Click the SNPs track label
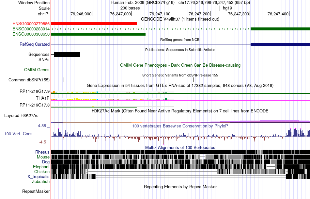The image size is (310, 199). (x=44, y=59)
